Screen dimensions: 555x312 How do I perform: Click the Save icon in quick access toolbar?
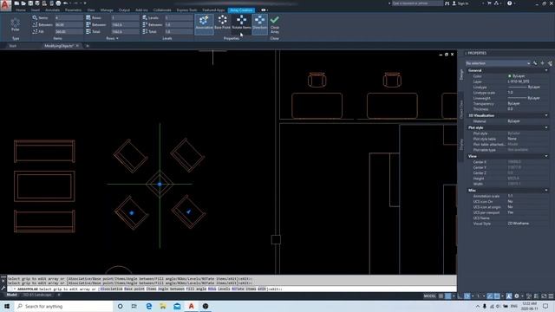tap(30, 3)
